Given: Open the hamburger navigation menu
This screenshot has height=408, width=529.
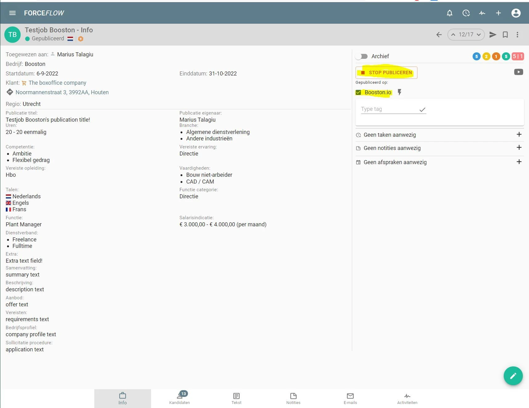Looking at the screenshot, I should coord(12,13).
